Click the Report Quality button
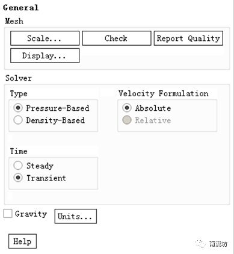The image size is (234, 254). 188,38
